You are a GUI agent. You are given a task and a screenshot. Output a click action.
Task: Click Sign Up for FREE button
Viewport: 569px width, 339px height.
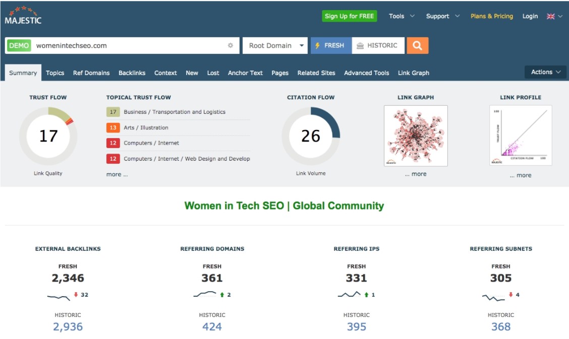(x=349, y=16)
